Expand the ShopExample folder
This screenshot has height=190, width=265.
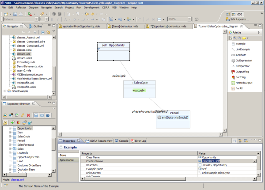5,91
